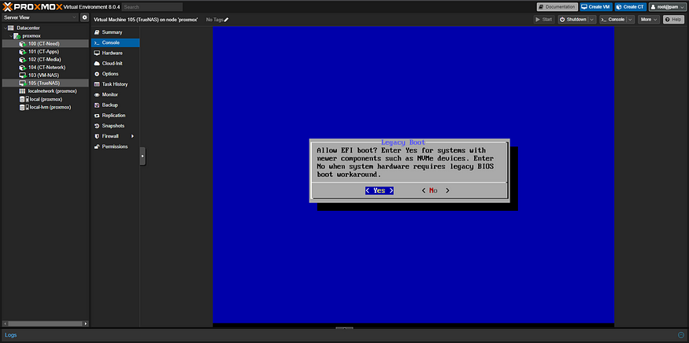689x343 pixels.
Task: Click the No Tags label
Action: point(214,20)
